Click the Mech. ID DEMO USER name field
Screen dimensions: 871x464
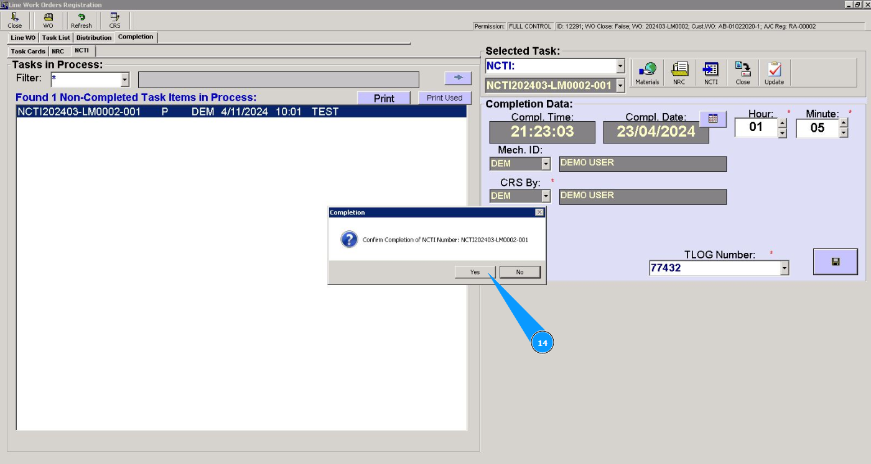pos(643,164)
